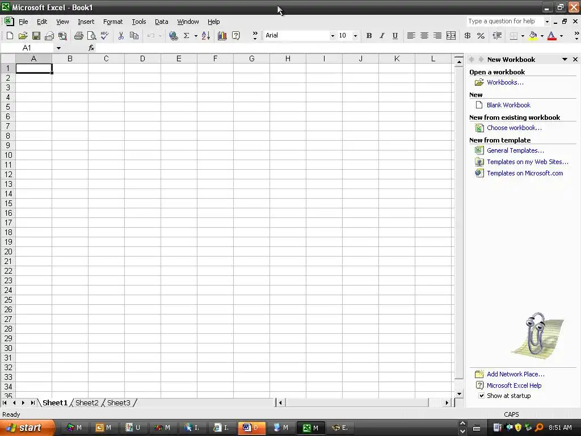Apply Currency style with the dollar icon
Image resolution: width=581 pixels, height=436 pixels.
pos(468,36)
